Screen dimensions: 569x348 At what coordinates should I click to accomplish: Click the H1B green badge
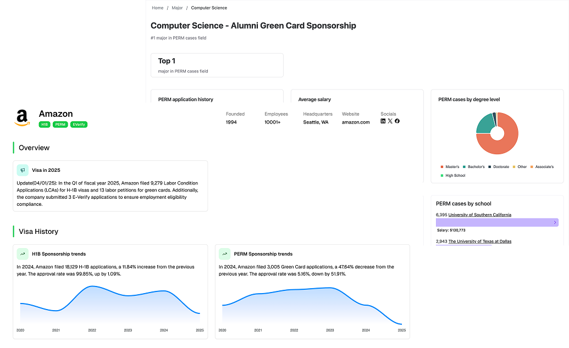(x=45, y=125)
